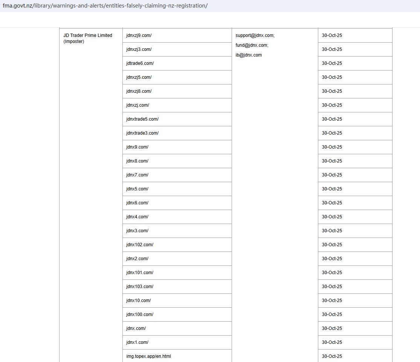Click the 30-Oct-25 date beside jdtrade6.com/
The image size is (420, 362).
332,63
